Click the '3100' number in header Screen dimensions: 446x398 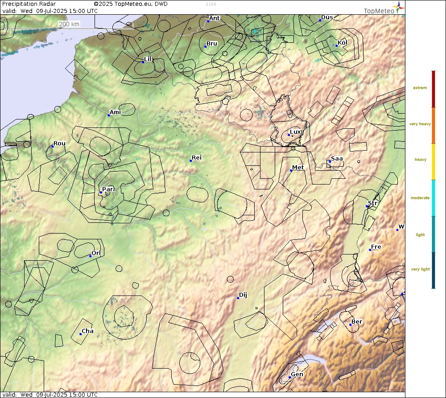(x=211, y=4)
